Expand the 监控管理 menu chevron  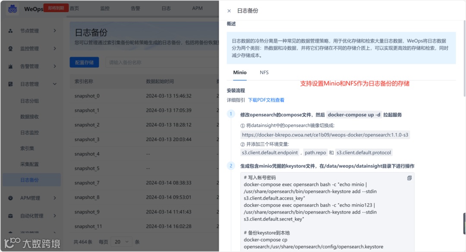point(55,48)
